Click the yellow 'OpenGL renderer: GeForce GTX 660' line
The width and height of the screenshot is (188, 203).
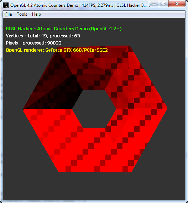pos(57,50)
